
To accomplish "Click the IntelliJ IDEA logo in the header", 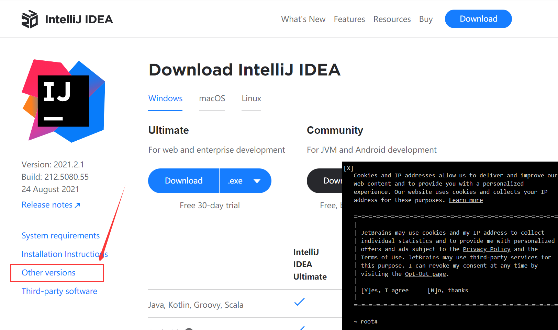I will [x=67, y=19].
